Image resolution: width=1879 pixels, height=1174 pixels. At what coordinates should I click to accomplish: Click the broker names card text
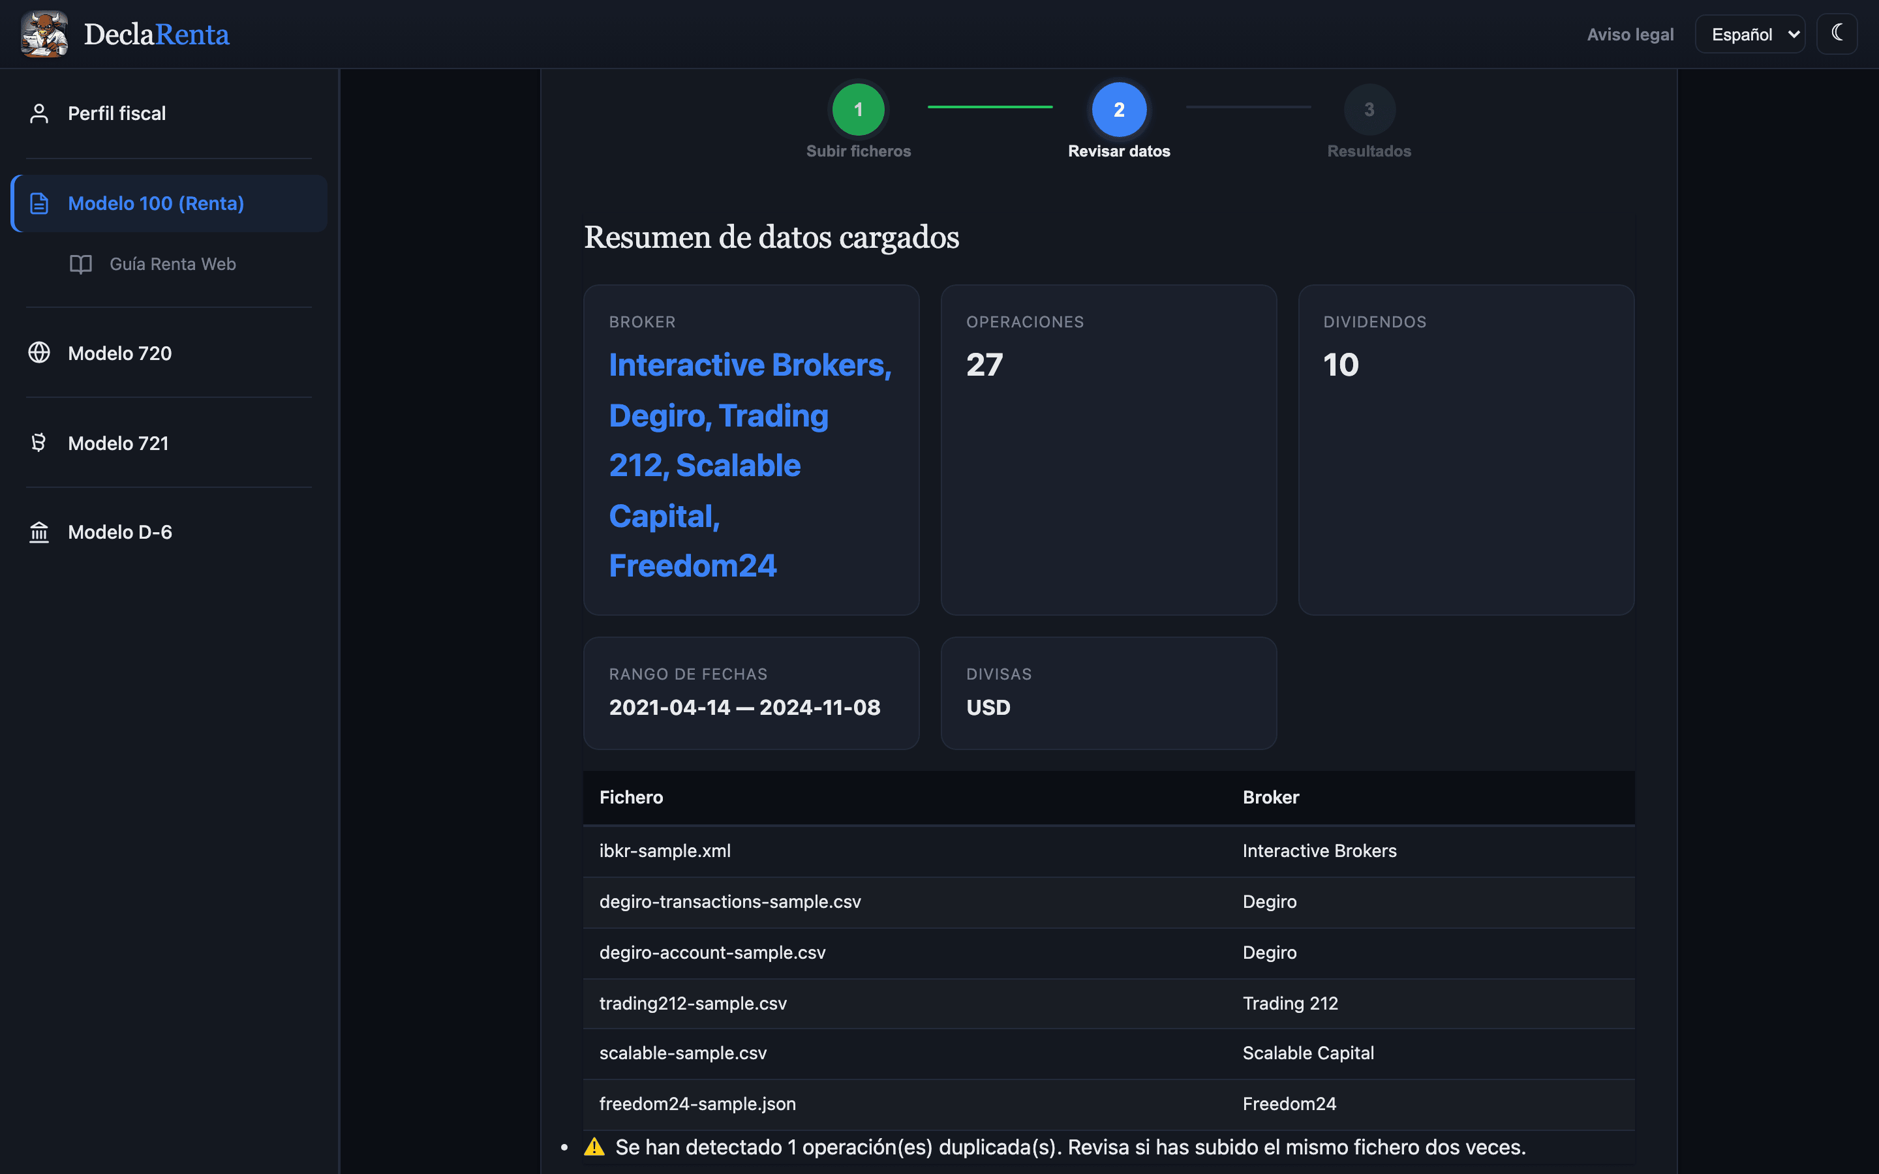[750, 465]
